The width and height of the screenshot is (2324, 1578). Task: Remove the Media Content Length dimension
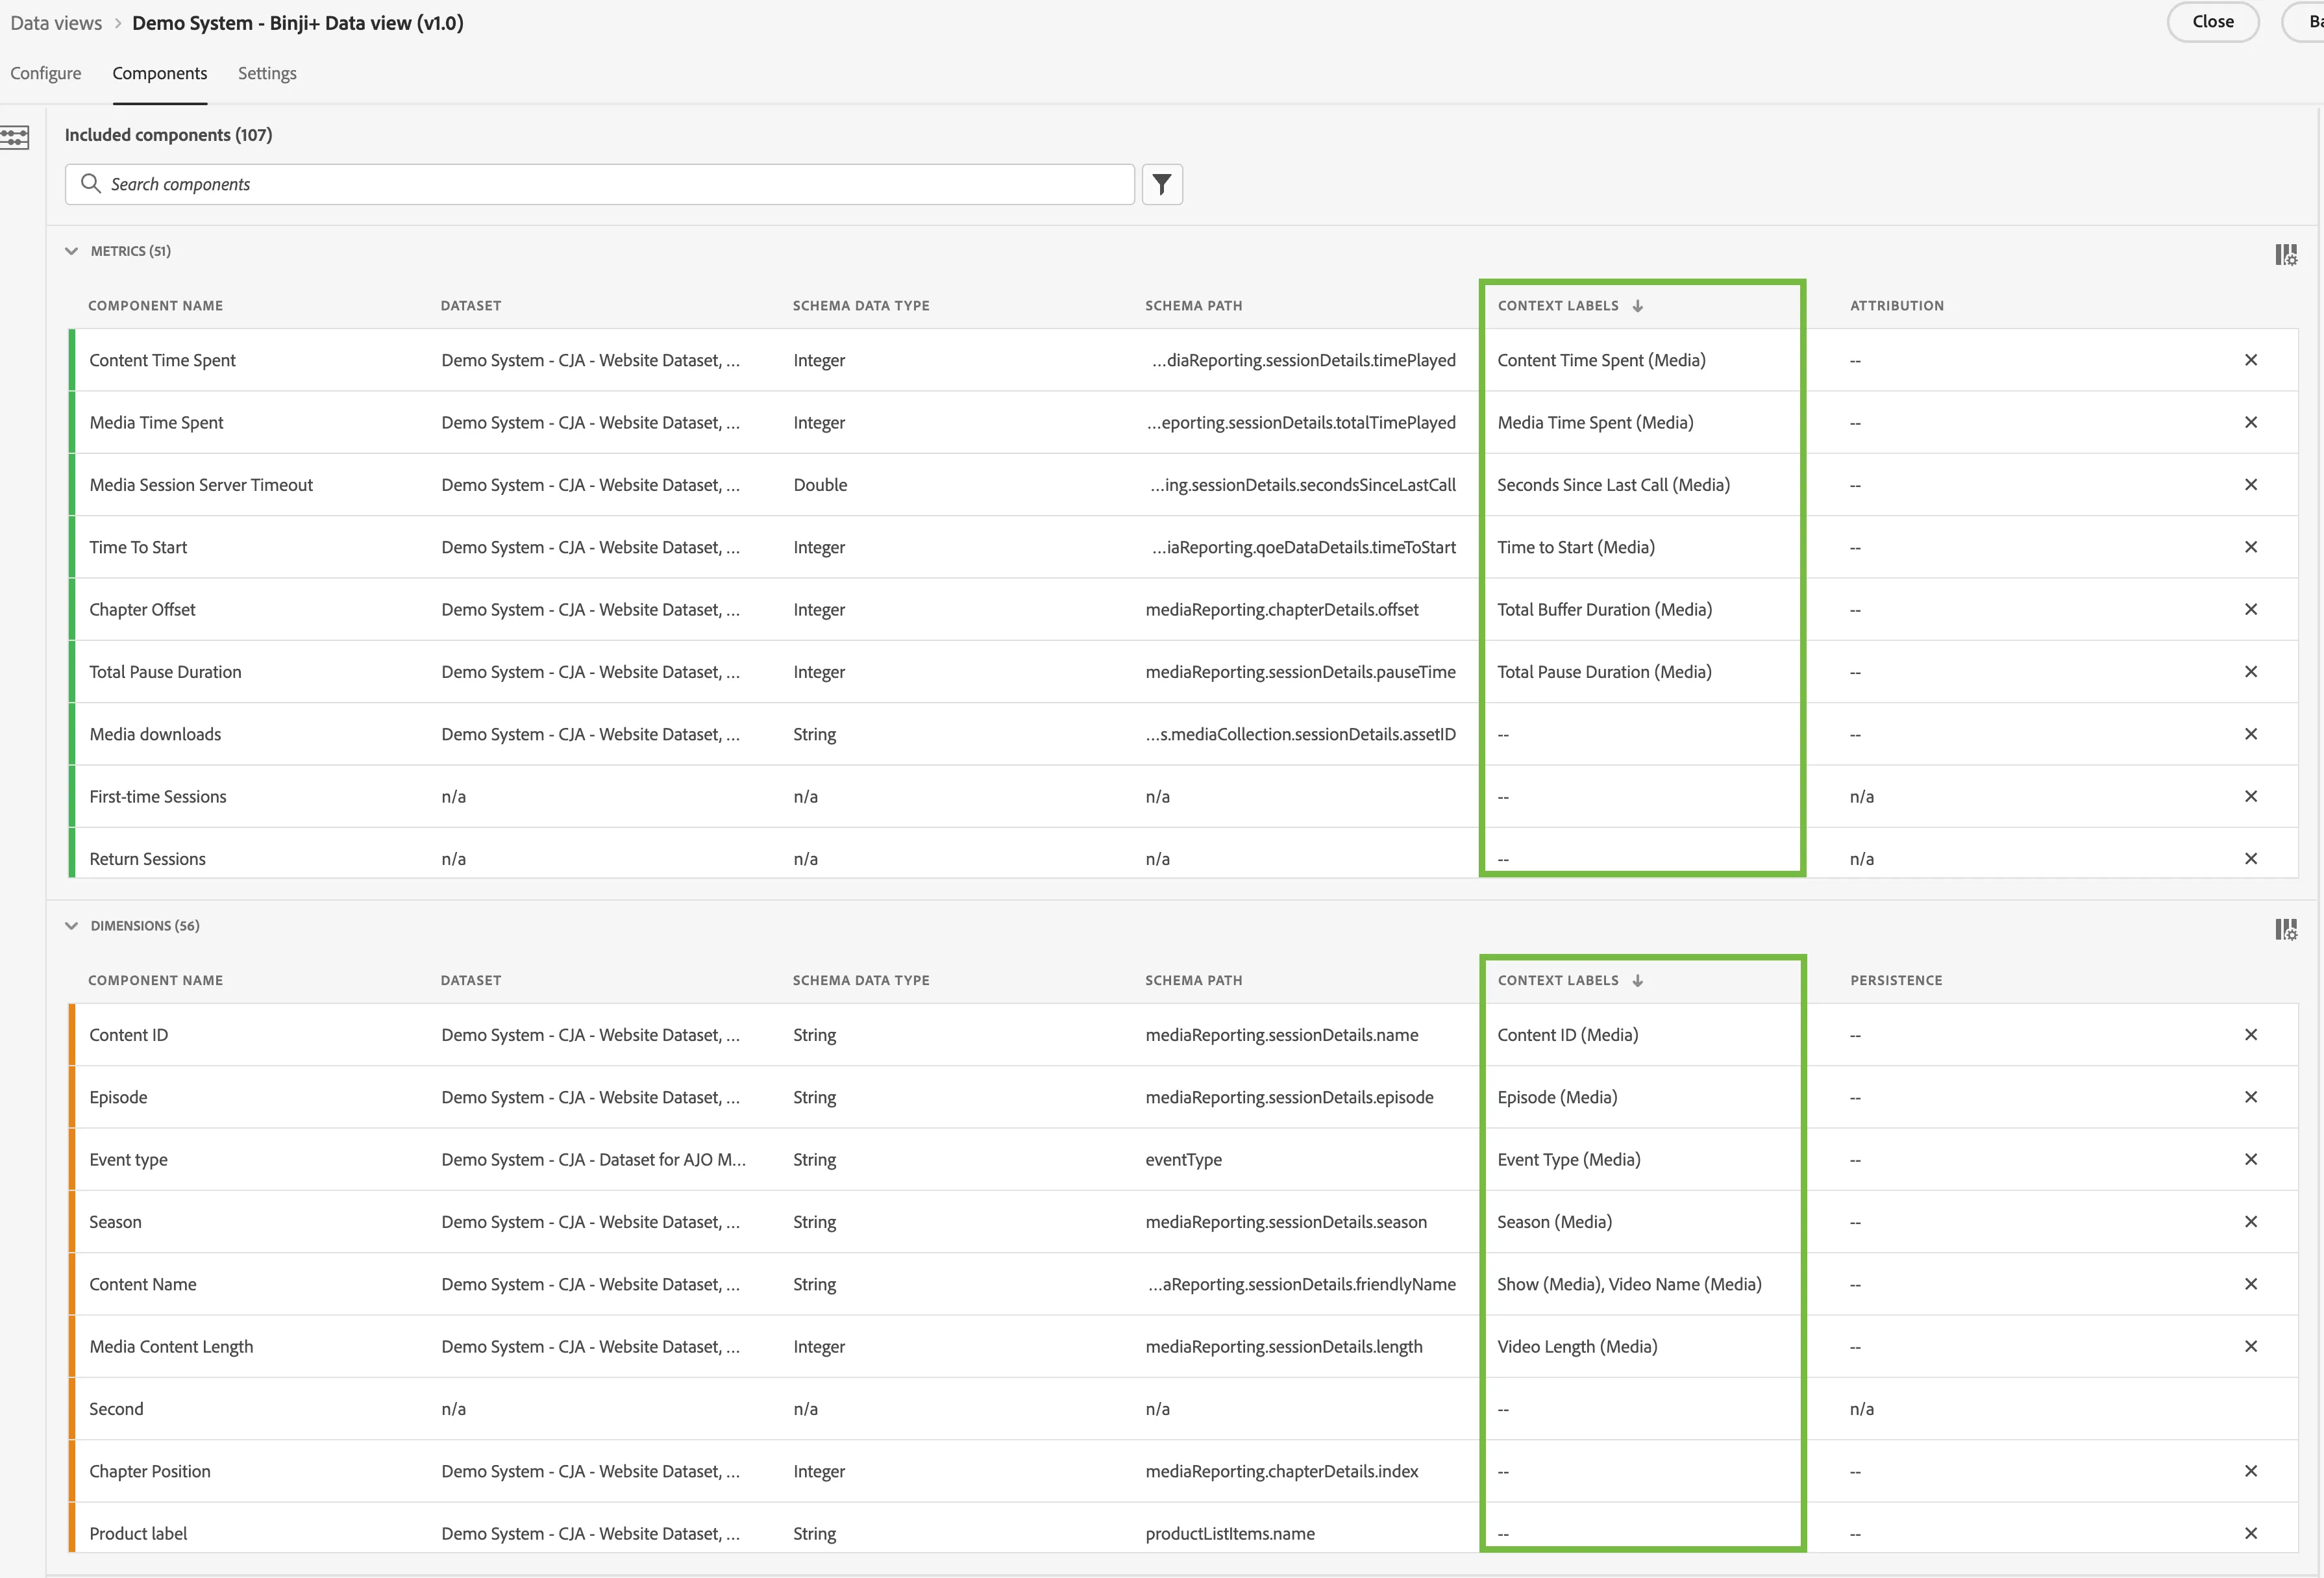click(x=2251, y=1347)
